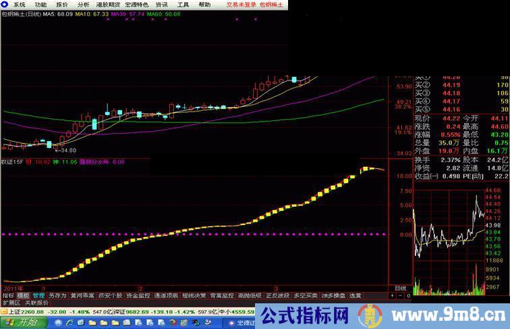Screen dimensions: 510x329
Task: Click the app logo icon beside 系统
Action: click(5, 4)
